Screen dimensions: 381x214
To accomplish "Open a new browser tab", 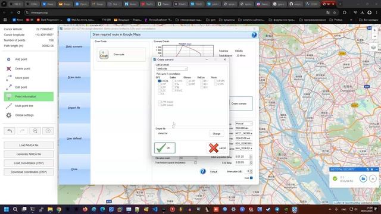I will point(340,4).
